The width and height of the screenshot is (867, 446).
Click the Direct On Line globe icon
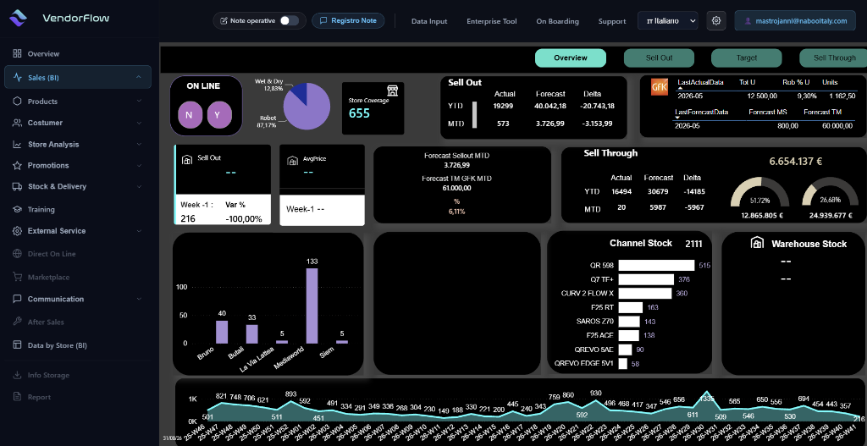[x=17, y=254]
